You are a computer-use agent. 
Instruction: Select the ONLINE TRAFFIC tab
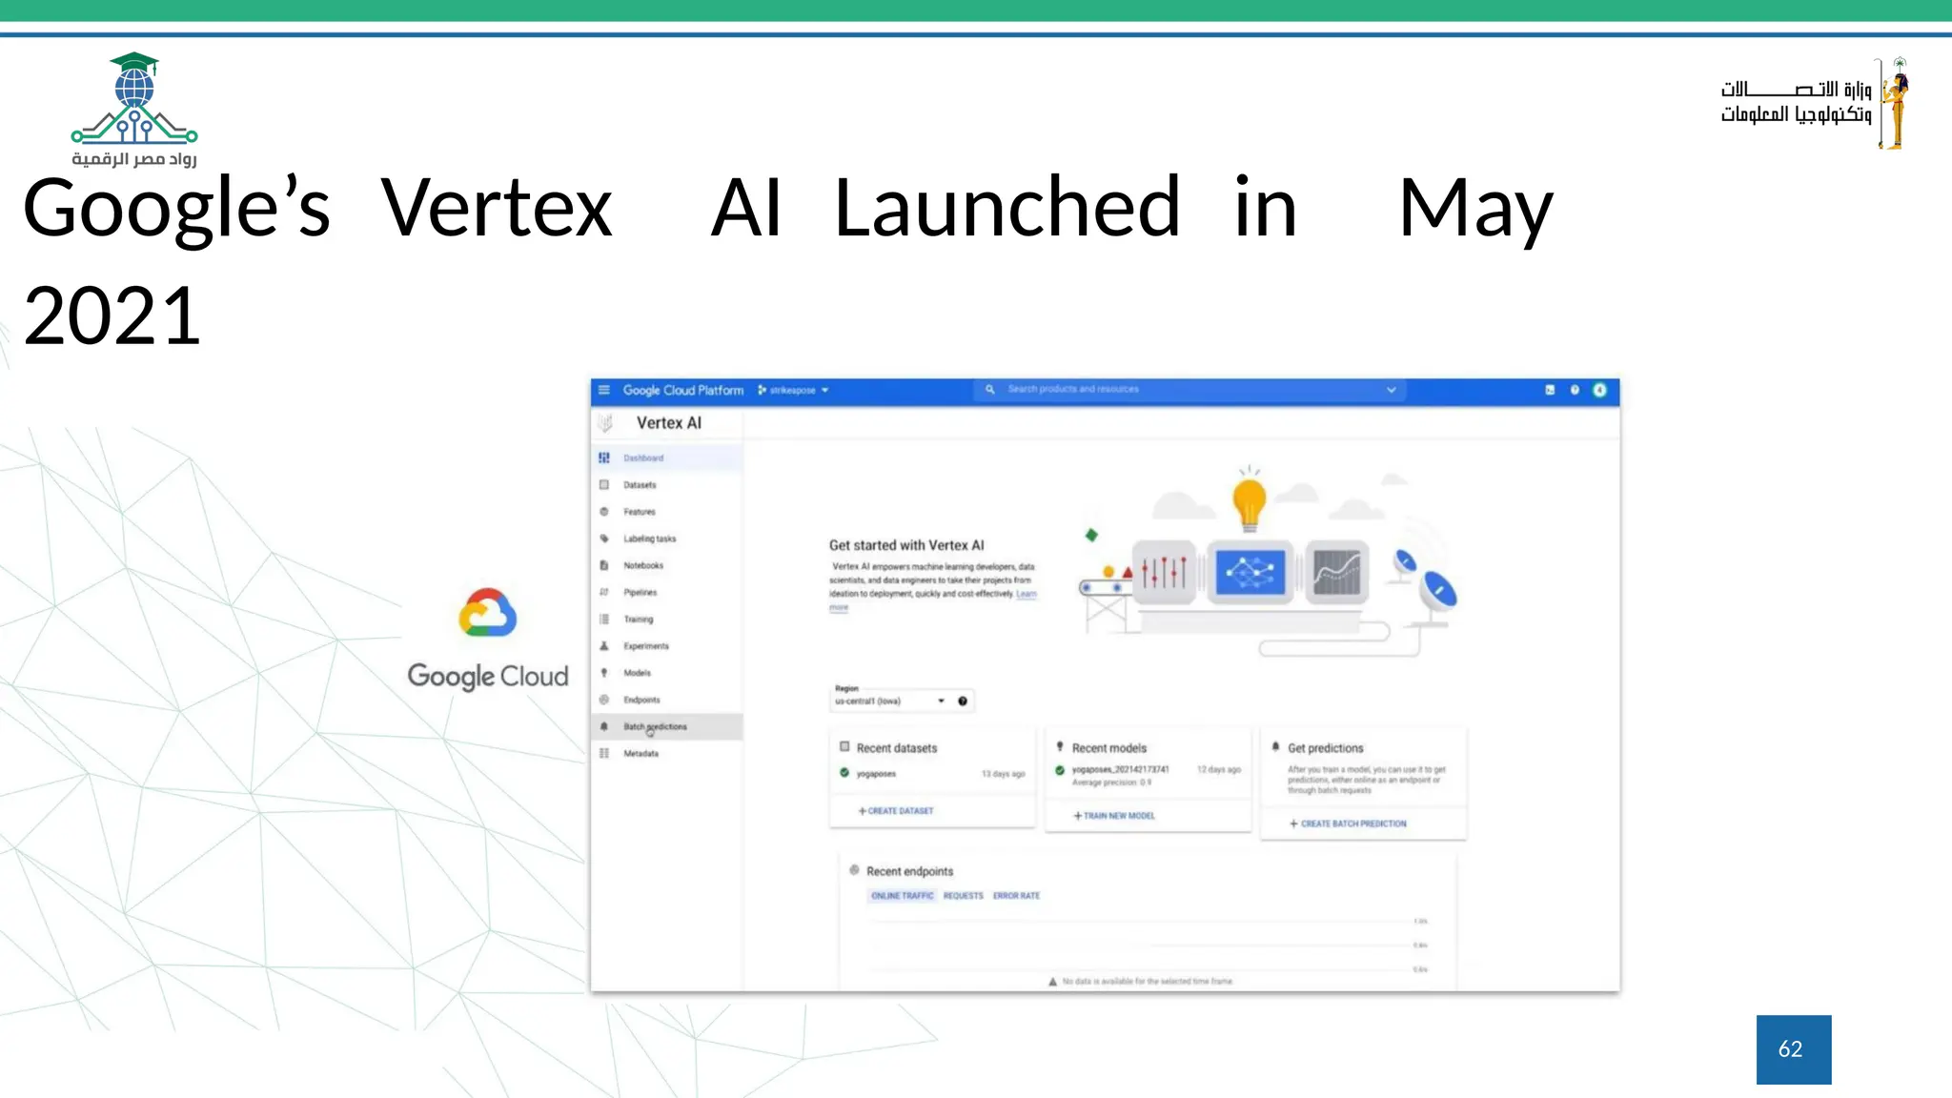tap(902, 896)
